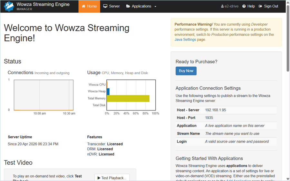Click the 'Ready to Purchase?' heading
Screen dimensions: 290x181
click(197, 62)
